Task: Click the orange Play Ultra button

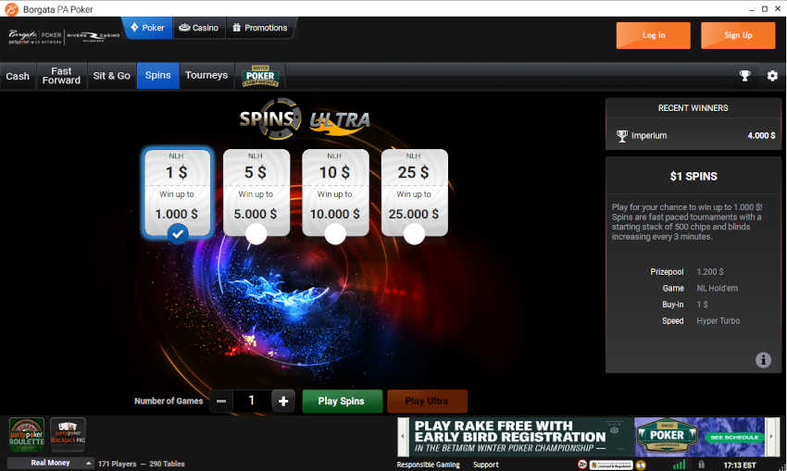Action: (427, 402)
